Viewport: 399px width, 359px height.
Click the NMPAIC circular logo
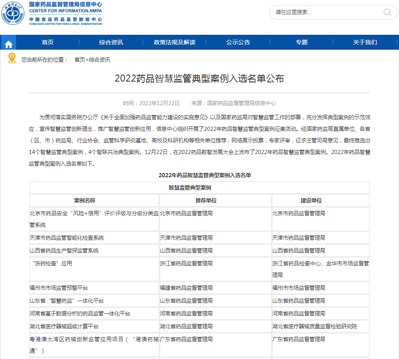coord(13,13)
